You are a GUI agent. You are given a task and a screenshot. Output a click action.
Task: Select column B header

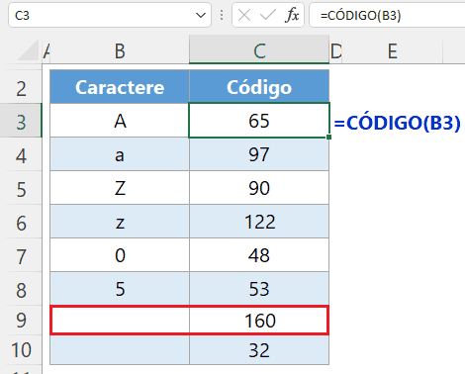120,51
